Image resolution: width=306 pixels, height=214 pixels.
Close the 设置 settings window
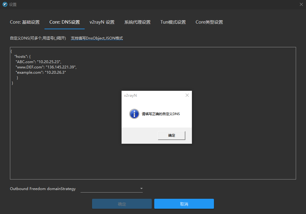point(301,4)
